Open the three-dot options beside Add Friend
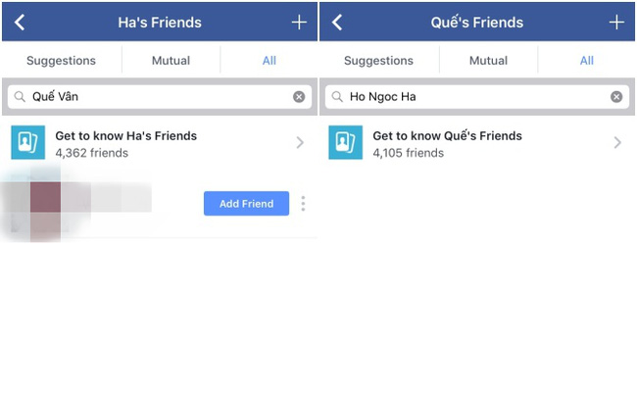 coord(303,204)
